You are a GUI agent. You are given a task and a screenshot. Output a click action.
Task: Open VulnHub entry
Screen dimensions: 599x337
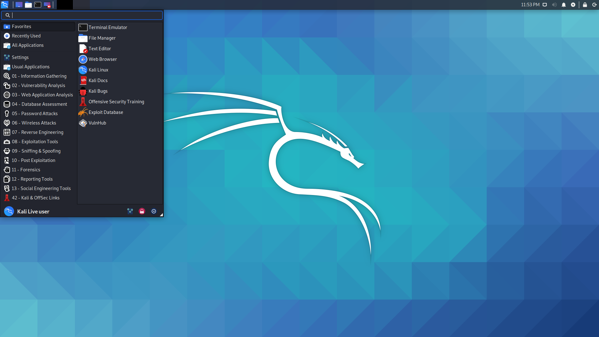coord(120,123)
